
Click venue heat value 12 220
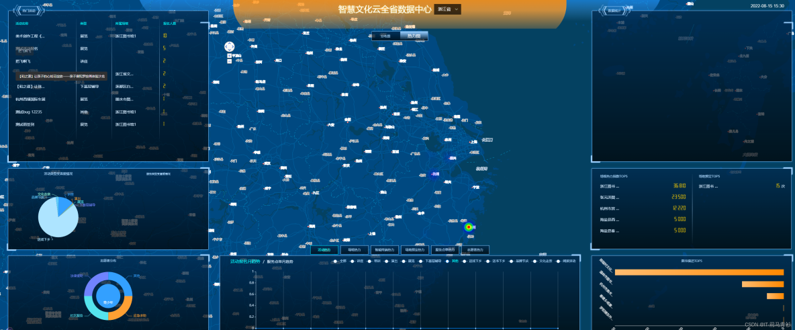click(680, 208)
